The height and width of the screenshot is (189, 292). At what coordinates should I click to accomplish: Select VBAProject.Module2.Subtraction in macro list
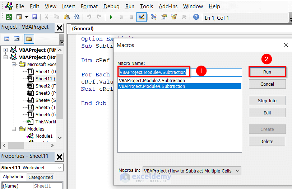(x=180, y=81)
